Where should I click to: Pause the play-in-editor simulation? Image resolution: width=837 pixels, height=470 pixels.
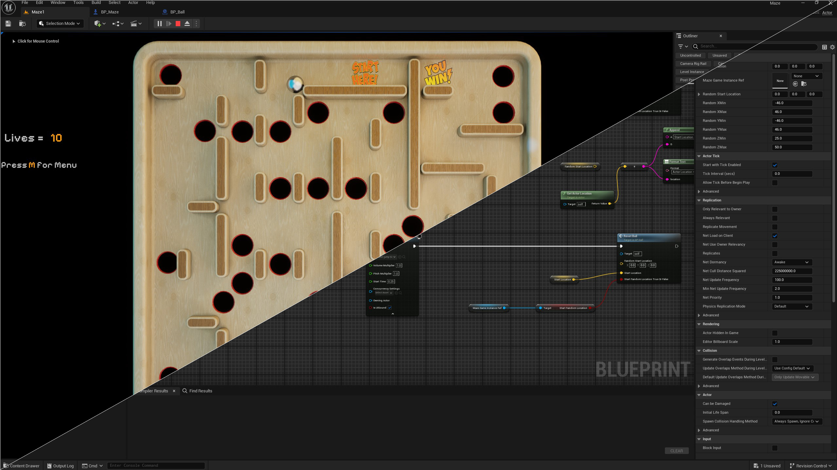[160, 24]
